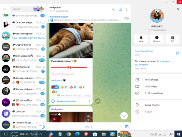Click the Windows Start button

click(x=178, y=134)
